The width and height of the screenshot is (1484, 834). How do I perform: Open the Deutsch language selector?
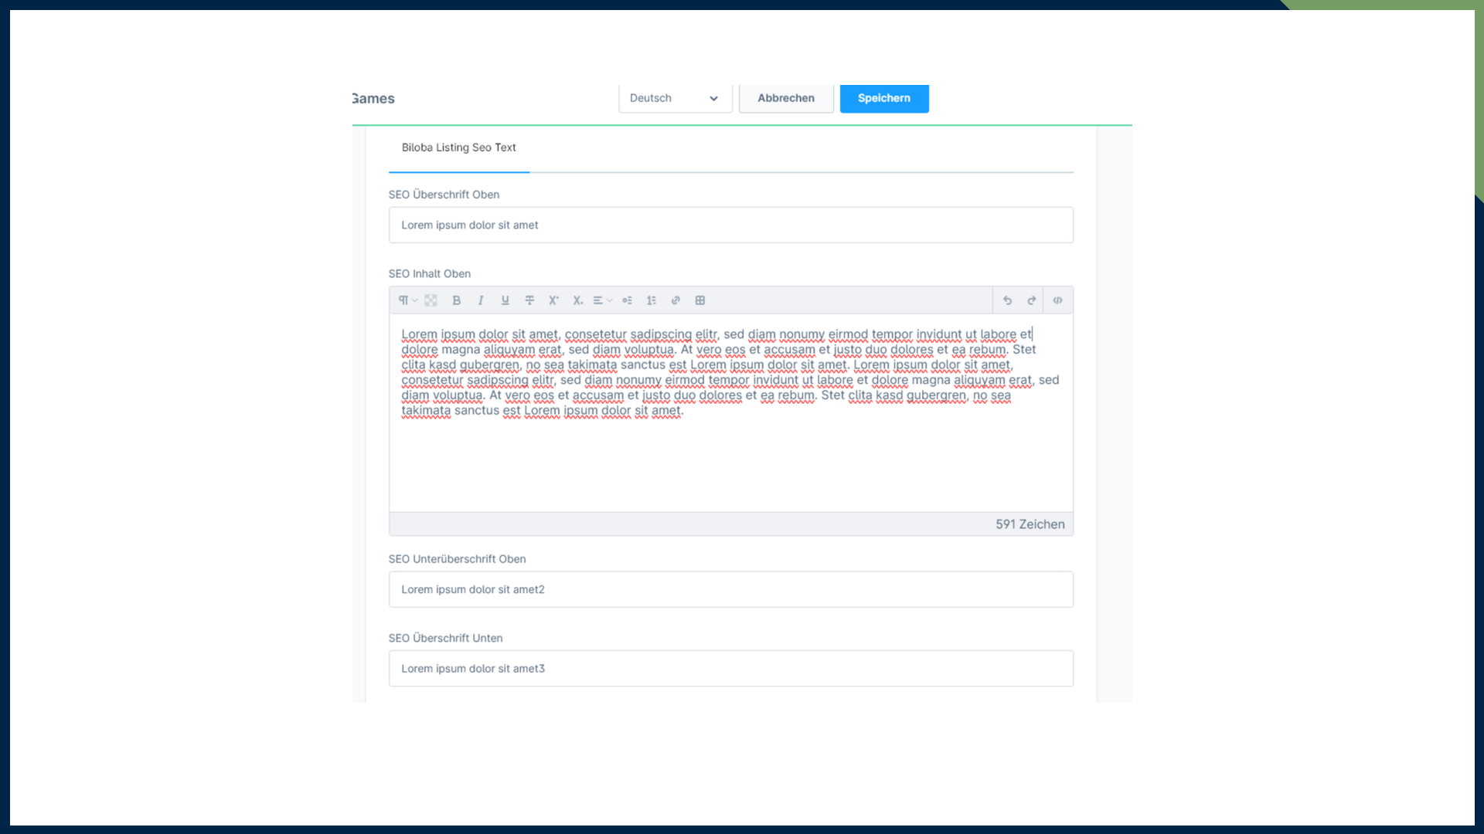(674, 98)
